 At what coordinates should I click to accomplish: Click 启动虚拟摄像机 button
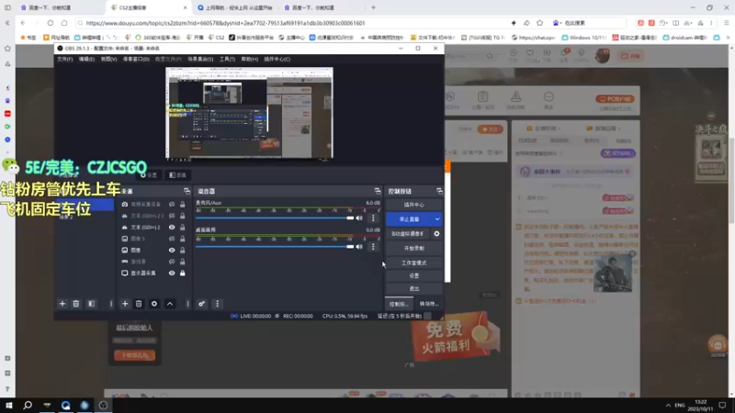(x=408, y=234)
